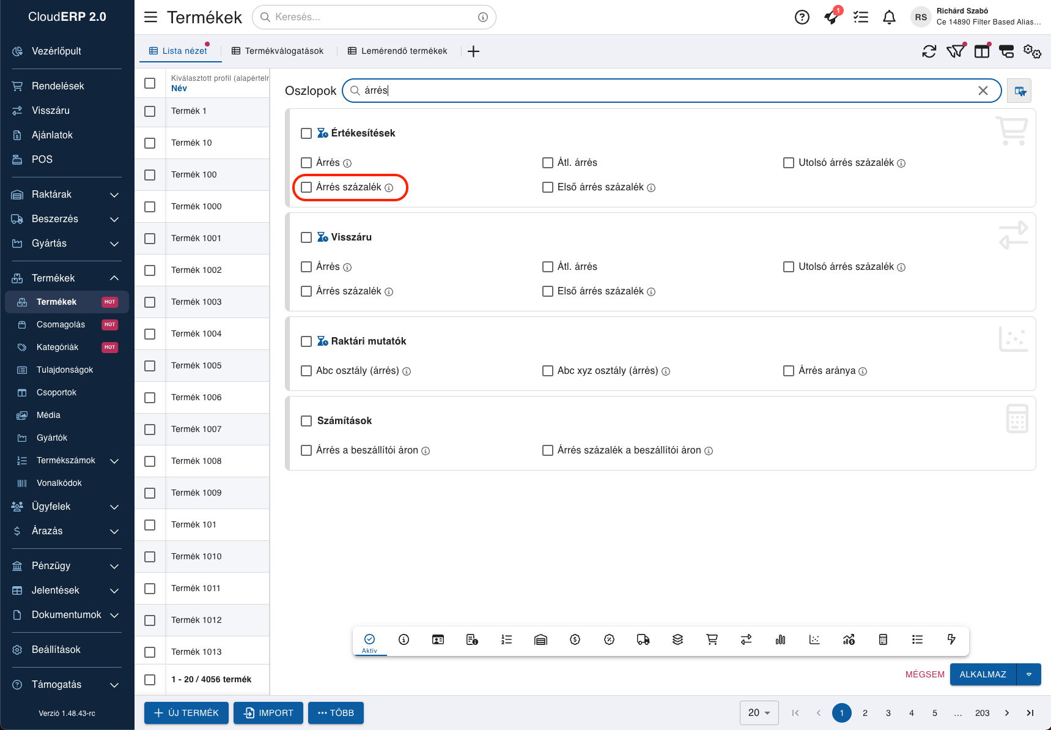
Task: Toggle the hamburger menu icon
Action: 150,17
